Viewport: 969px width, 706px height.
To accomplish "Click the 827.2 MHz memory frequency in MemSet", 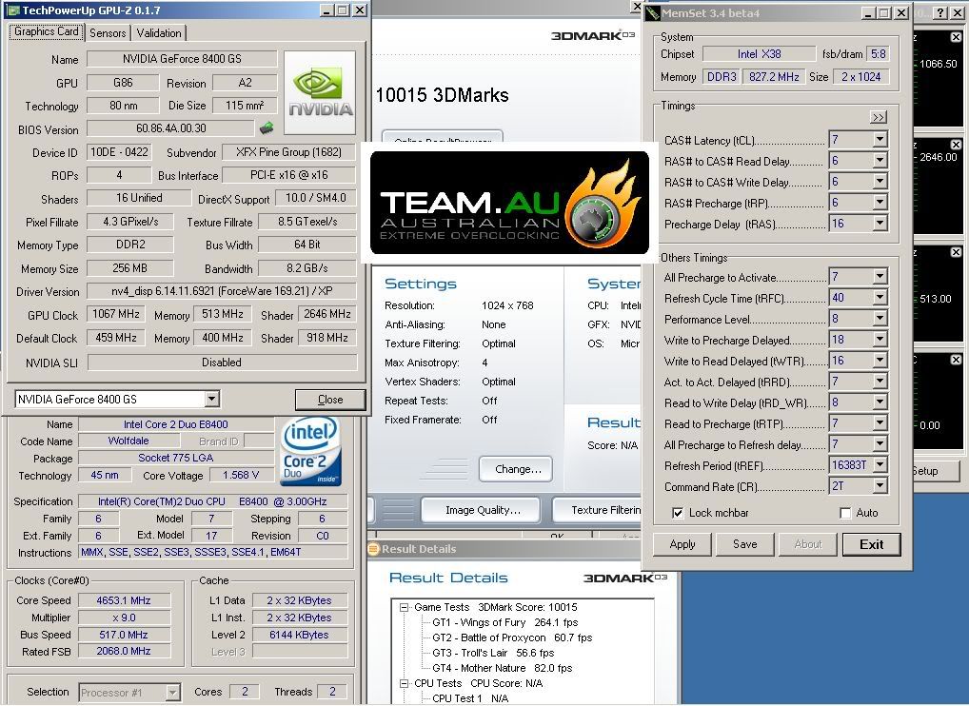I will point(774,76).
